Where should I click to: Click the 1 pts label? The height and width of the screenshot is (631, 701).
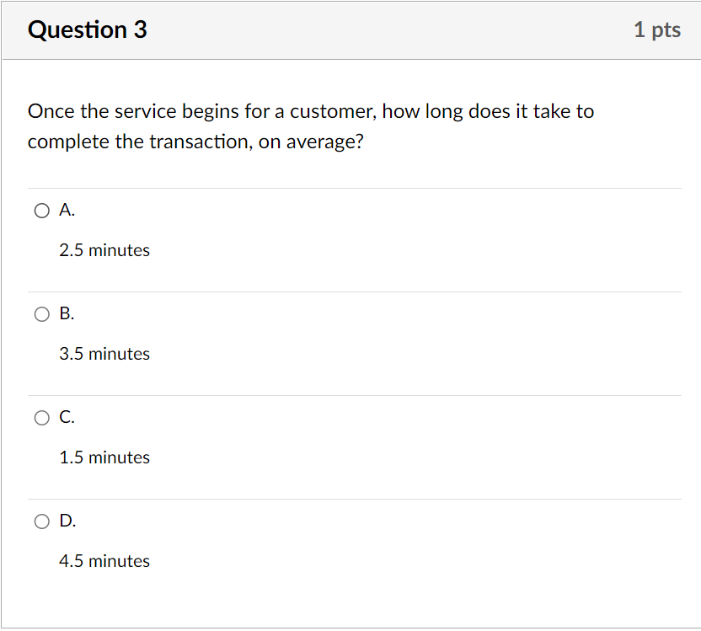coord(657,29)
